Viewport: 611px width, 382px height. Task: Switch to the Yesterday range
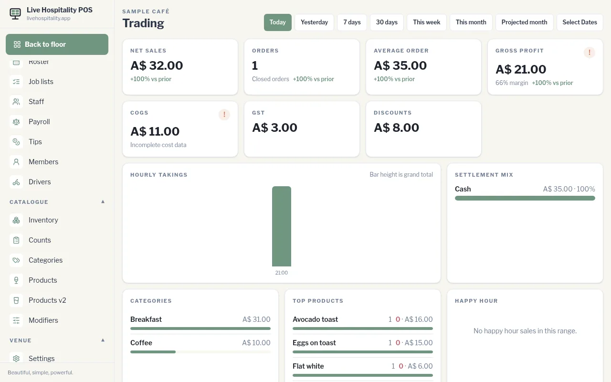point(315,22)
